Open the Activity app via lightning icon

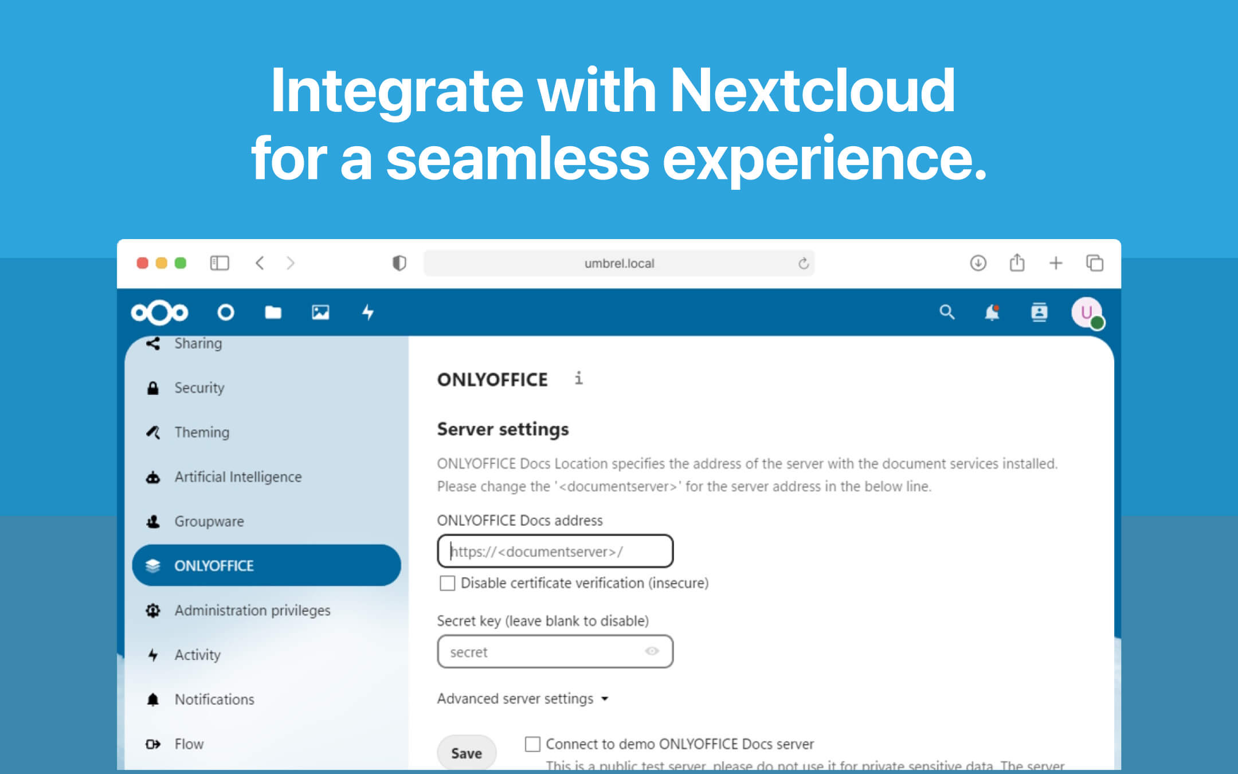pos(368,312)
